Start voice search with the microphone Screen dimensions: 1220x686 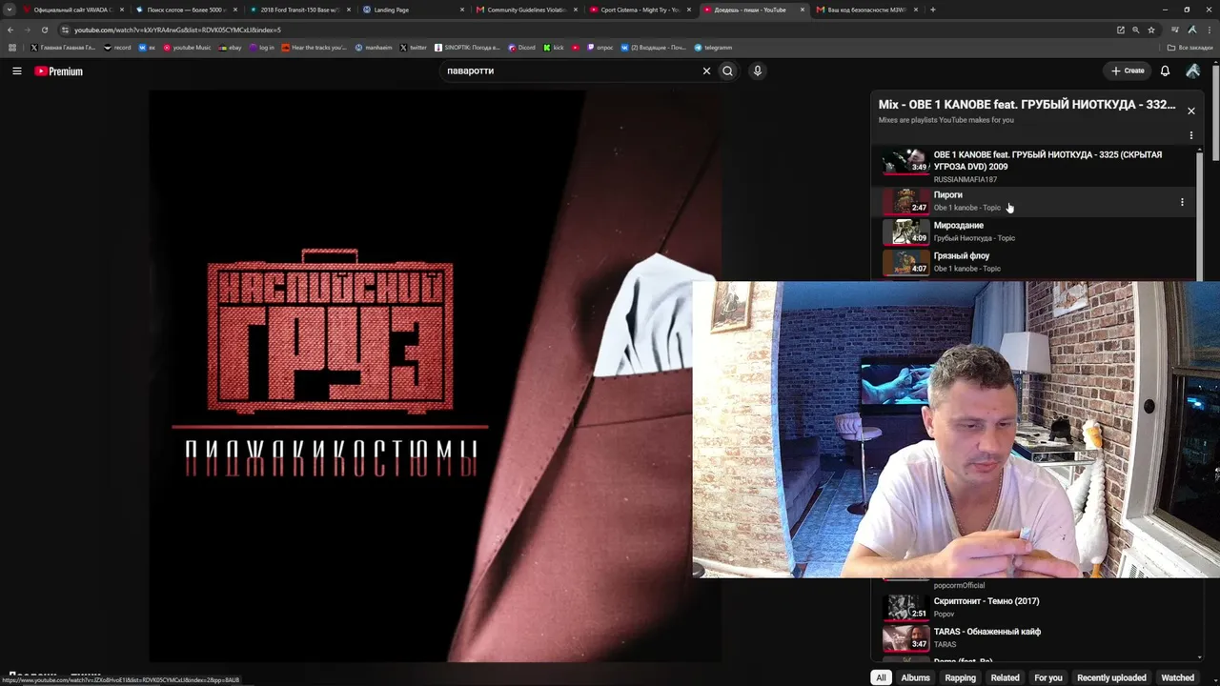click(757, 71)
